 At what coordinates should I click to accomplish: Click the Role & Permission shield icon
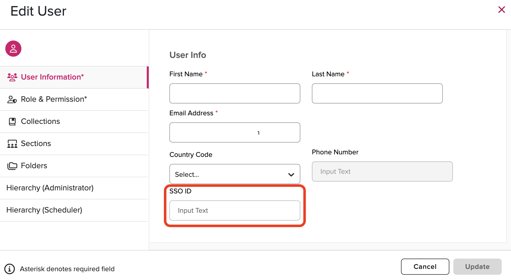12,99
